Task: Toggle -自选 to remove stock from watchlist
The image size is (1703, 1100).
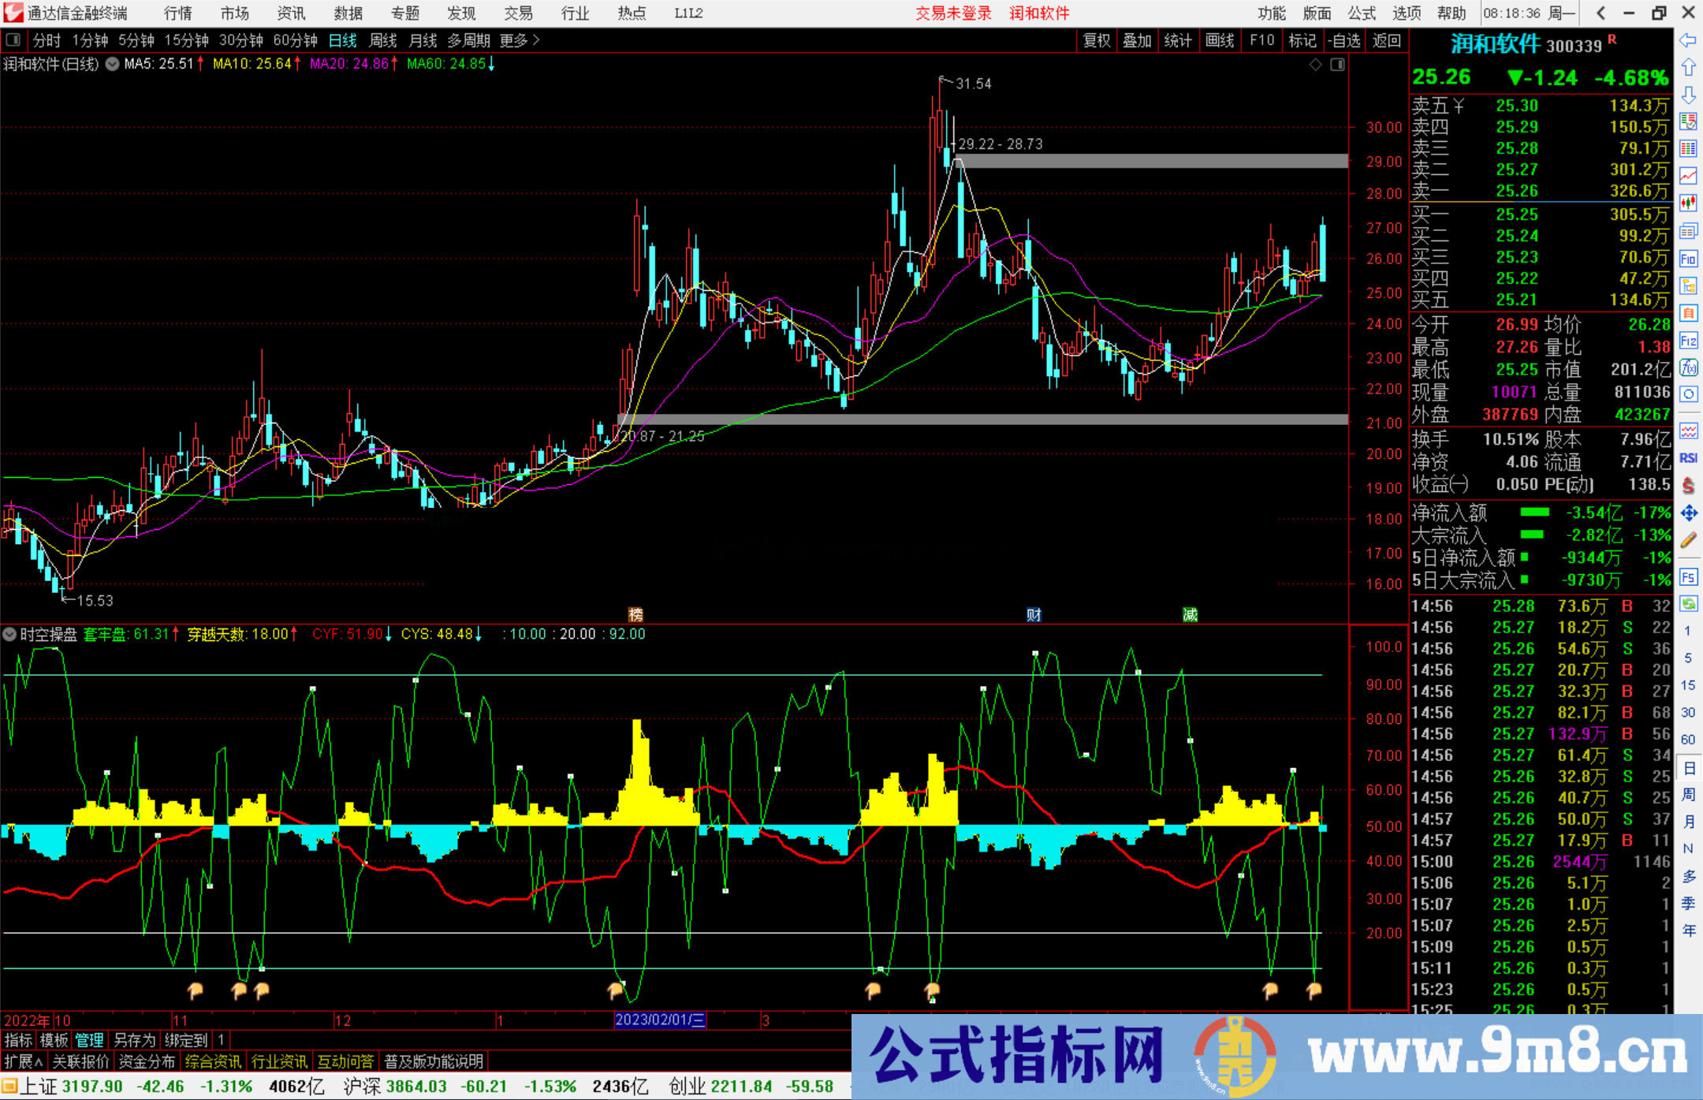Action: tap(1344, 40)
